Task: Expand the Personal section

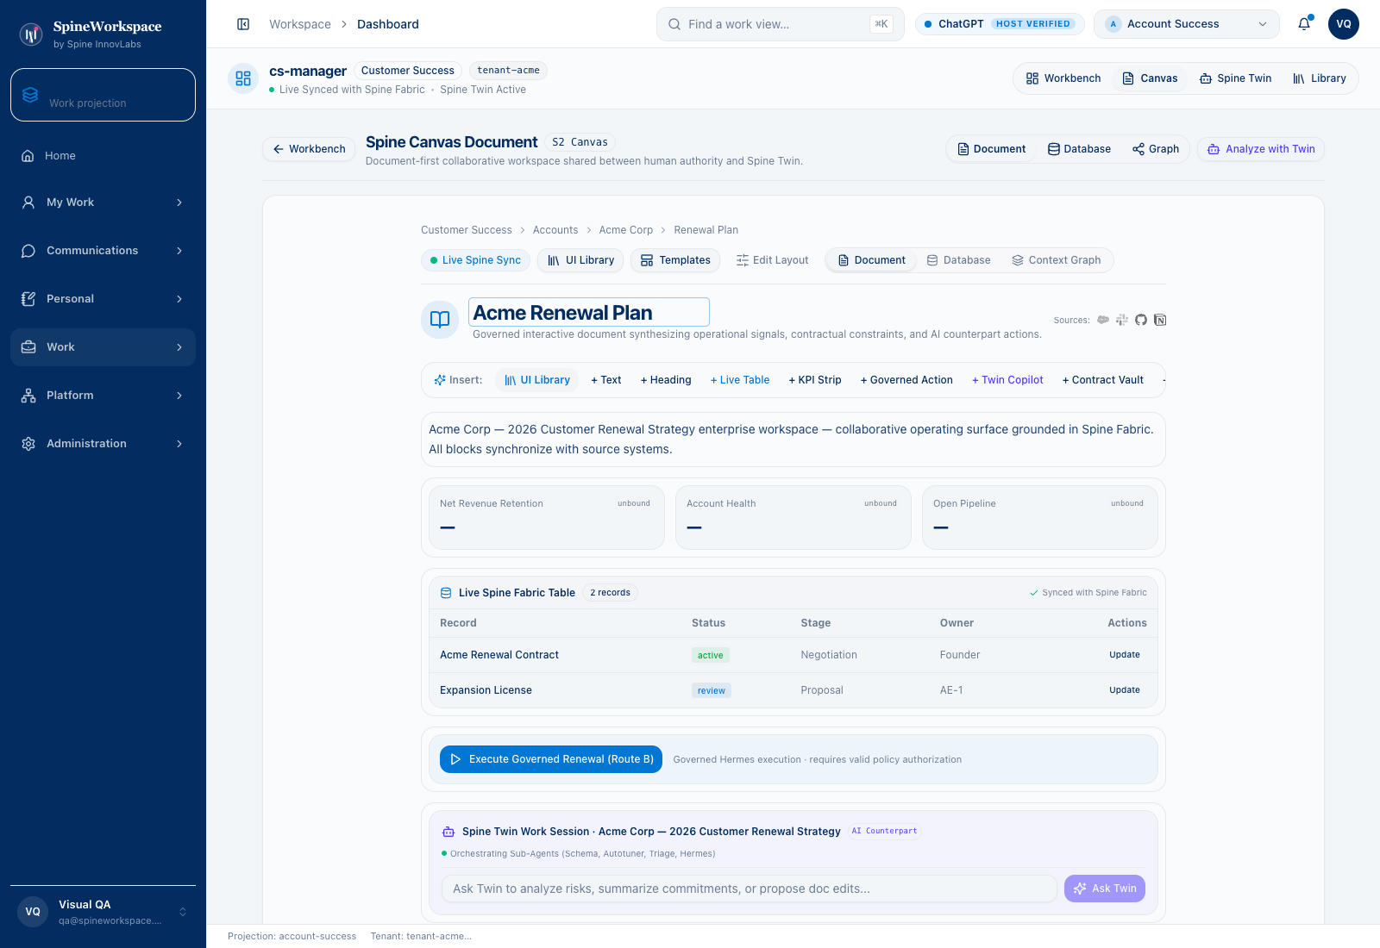Action: (x=103, y=299)
